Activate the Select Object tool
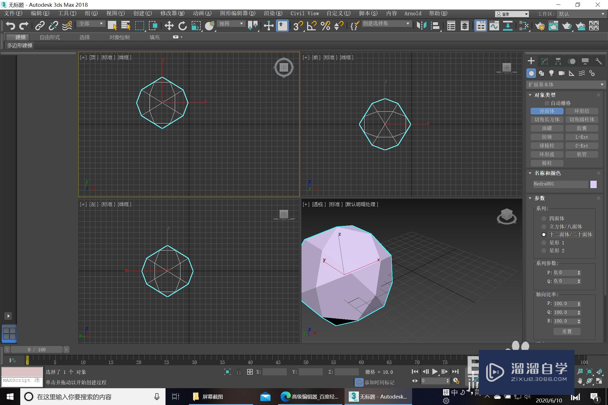 112,26
